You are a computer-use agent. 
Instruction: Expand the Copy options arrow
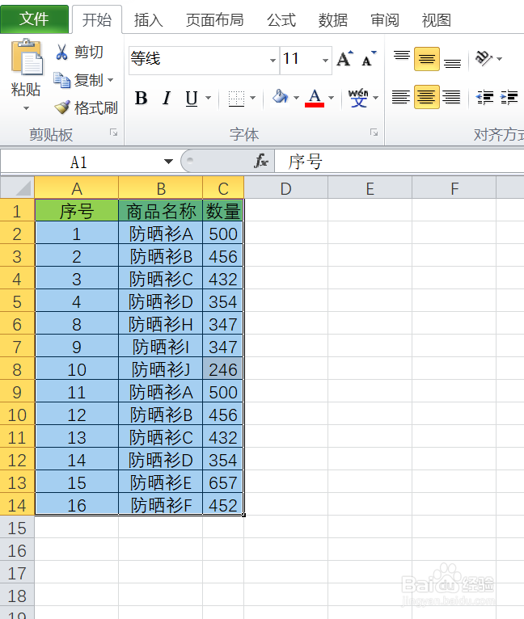[111, 80]
